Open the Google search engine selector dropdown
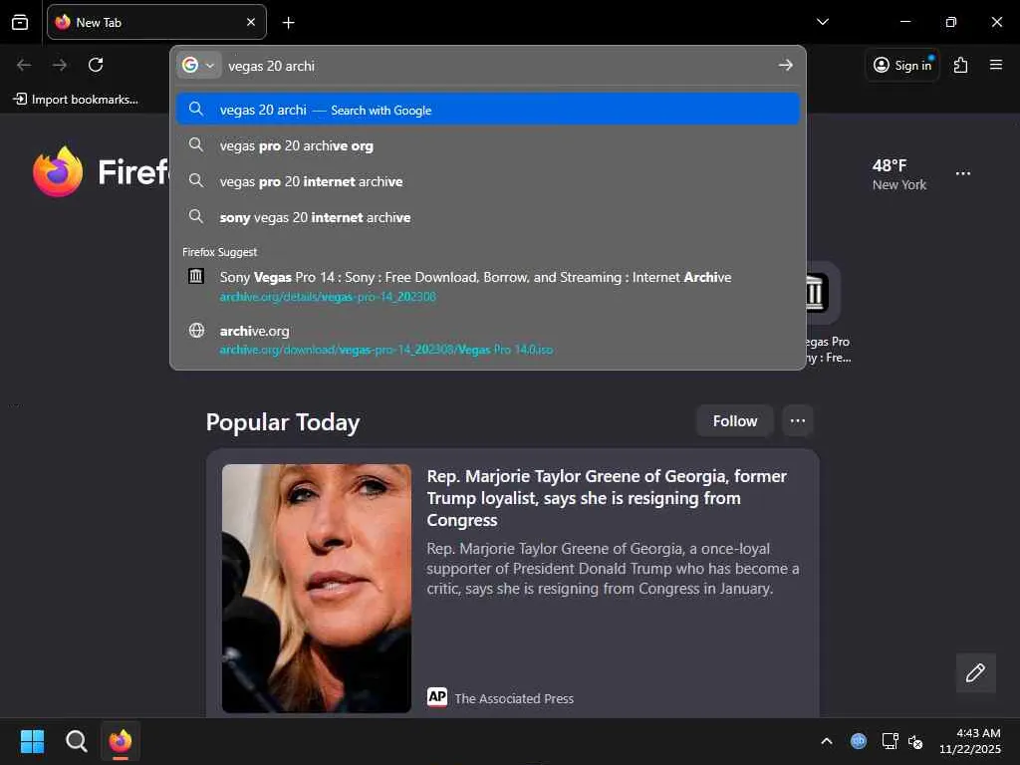Image resolution: width=1020 pixels, height=765 pixels. 199,65
